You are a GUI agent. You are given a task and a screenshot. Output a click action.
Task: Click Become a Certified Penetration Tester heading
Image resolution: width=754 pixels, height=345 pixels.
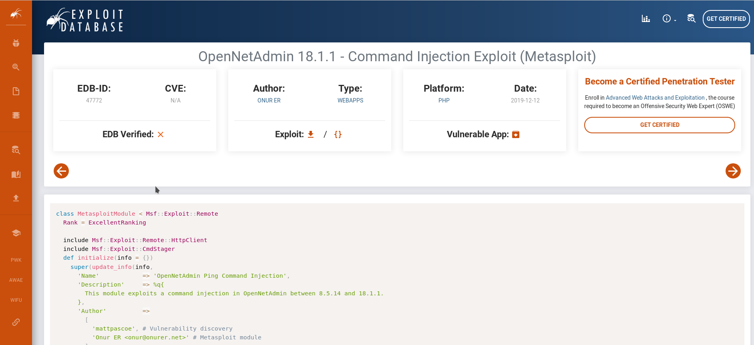point(659,82)
